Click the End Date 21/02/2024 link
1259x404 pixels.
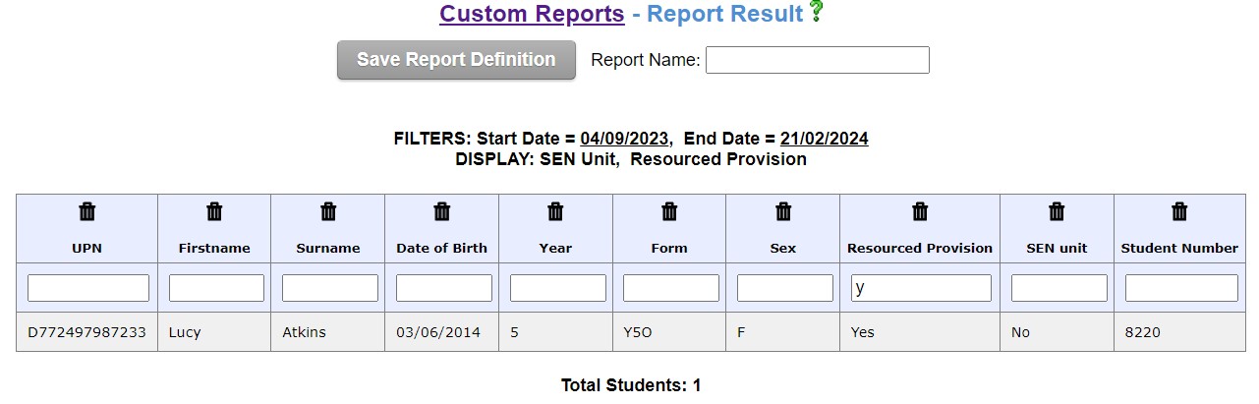pos(824,139)
